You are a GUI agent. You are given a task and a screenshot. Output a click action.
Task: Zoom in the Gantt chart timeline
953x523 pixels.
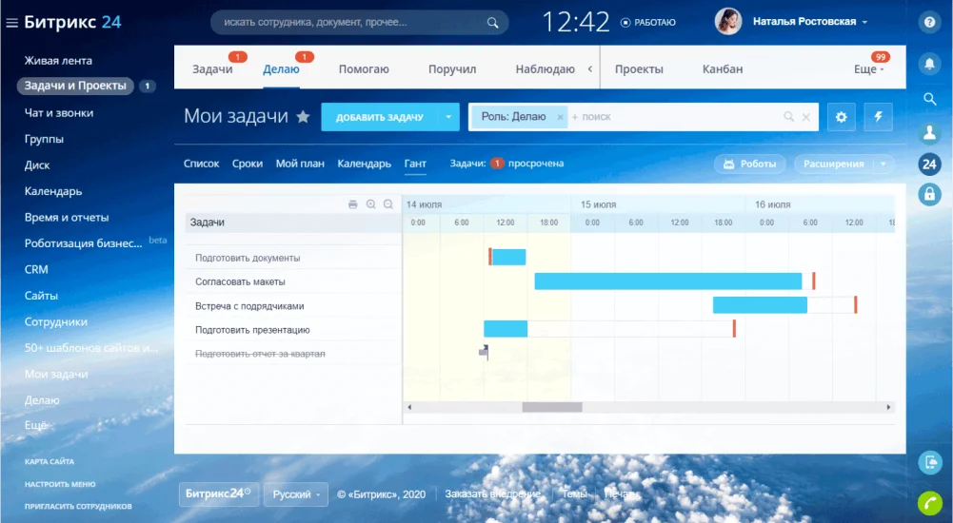[x=370, y=204]
